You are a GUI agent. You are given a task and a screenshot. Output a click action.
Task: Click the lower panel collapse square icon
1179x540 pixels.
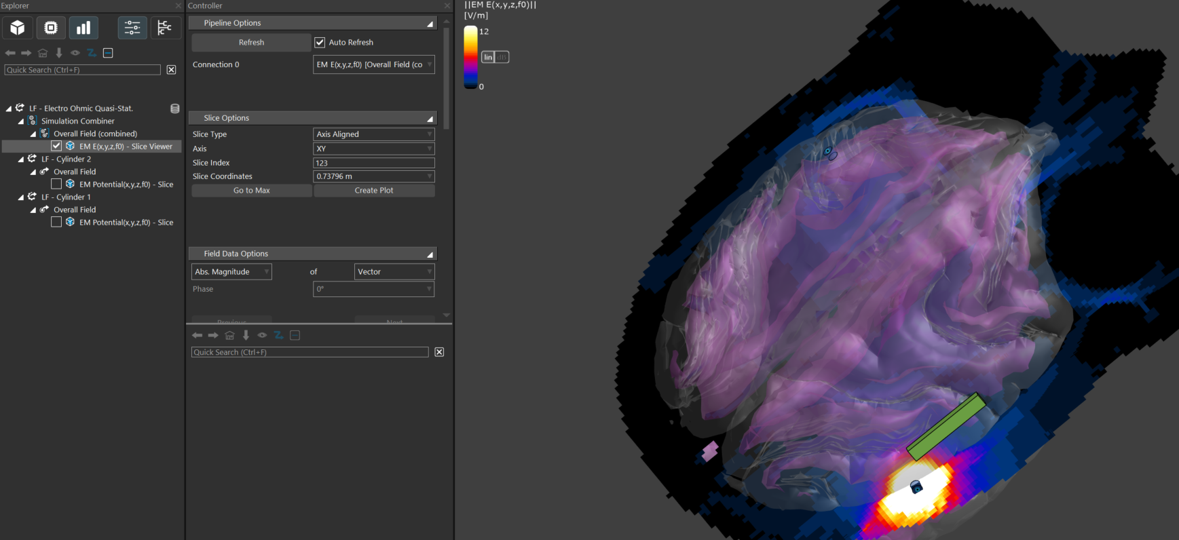pyautogui.click(x=295, y=335)
